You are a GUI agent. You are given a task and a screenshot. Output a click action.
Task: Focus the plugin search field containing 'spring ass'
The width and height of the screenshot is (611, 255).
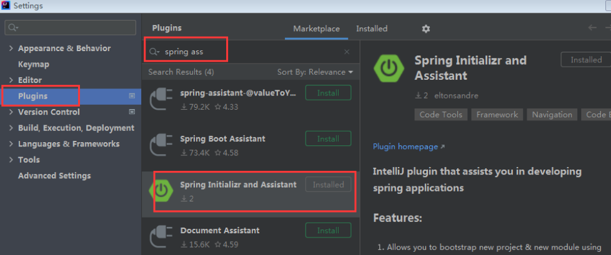(x=251, y=52)
